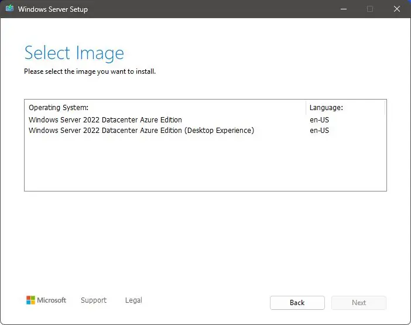
Task: Click en-US language of Desktop Experience row
Action: click(x=319, y=131)
